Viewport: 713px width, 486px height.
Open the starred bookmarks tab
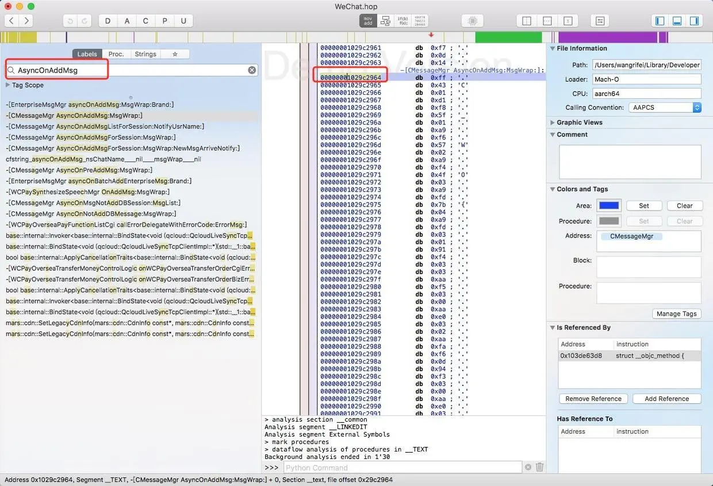pyautogui.click(x=175, y=54)
